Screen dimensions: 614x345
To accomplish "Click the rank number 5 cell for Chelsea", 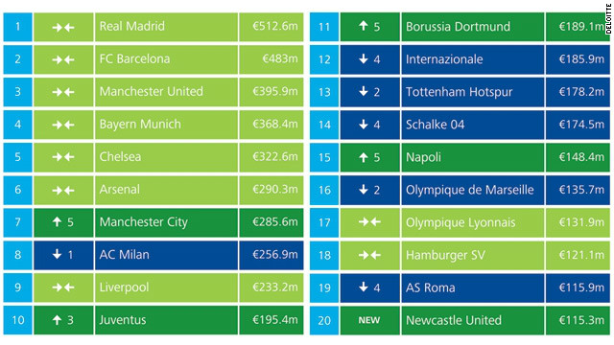I will tap(17, 157).
